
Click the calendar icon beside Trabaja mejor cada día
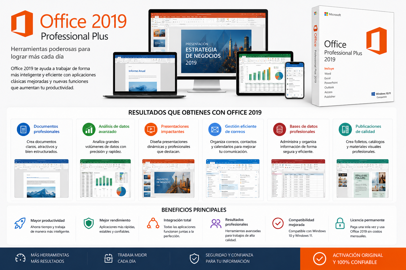108,258
